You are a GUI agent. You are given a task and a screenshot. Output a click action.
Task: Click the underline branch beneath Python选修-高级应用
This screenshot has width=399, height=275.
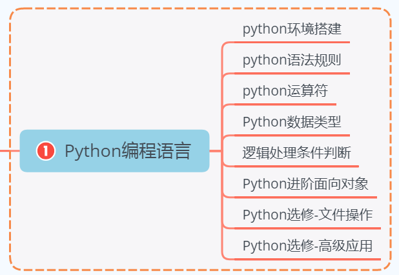point(307,260)
